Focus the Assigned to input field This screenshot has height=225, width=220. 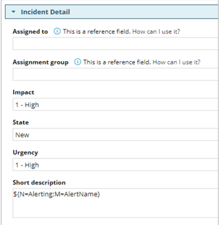pos(116,44)
